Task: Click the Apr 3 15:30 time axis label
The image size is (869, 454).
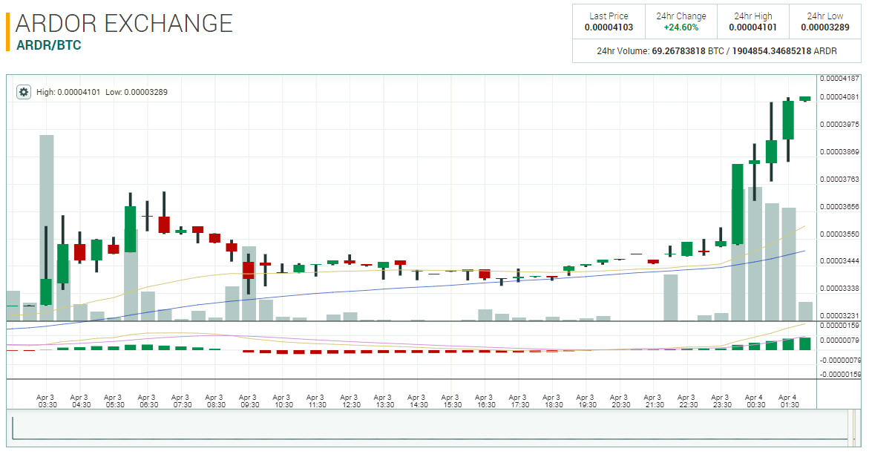Action: [452, 401]
